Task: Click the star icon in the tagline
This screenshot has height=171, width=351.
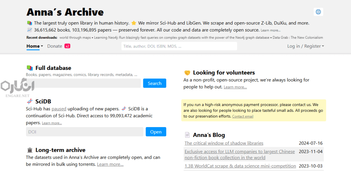Action: [134, 23]
